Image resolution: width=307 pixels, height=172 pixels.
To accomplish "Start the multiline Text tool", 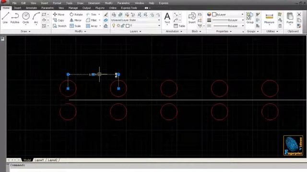I will 167,18.
